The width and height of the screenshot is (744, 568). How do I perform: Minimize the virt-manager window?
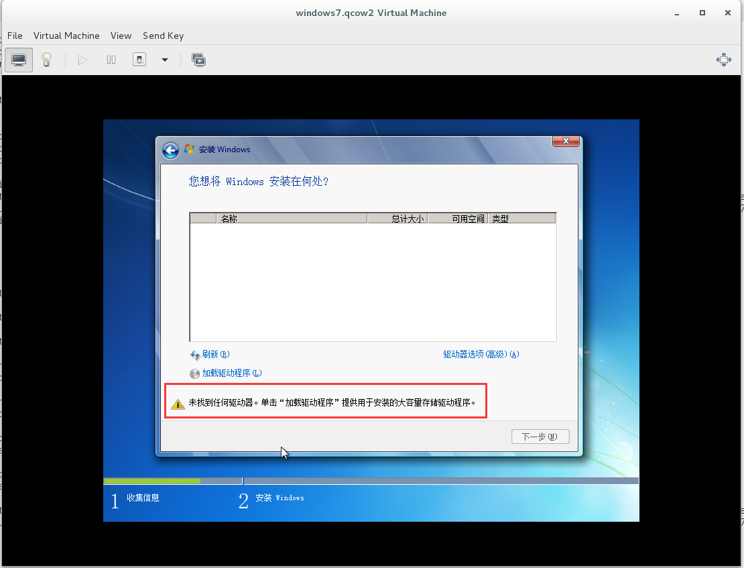pyautogui.click(x=676, y=13)
